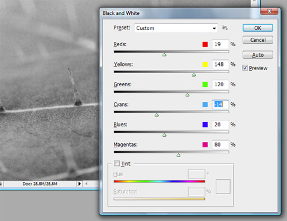Click the Auto button
The width and height of the screenshot is (287, 221).
[258, 55]
